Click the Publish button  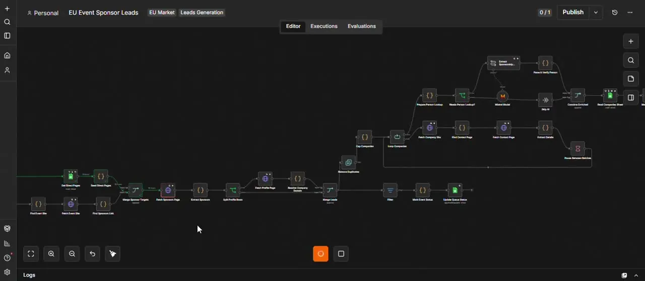coord(573,13)
